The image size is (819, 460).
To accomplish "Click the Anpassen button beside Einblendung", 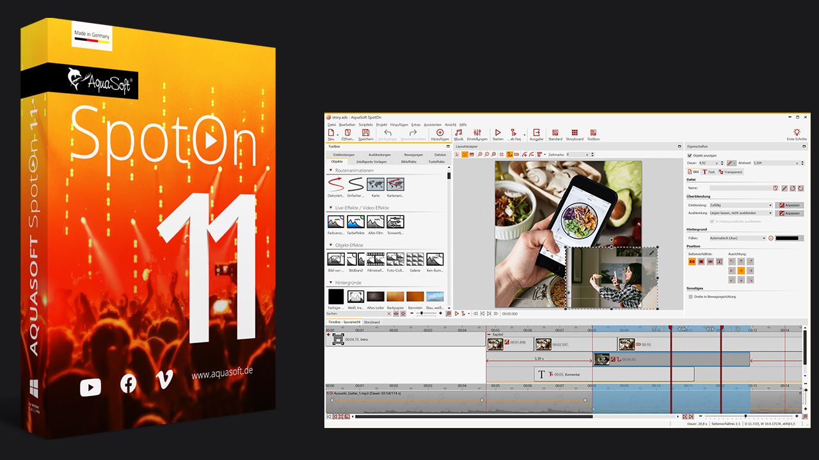I will pyautogui.click(x=789, y=205).
